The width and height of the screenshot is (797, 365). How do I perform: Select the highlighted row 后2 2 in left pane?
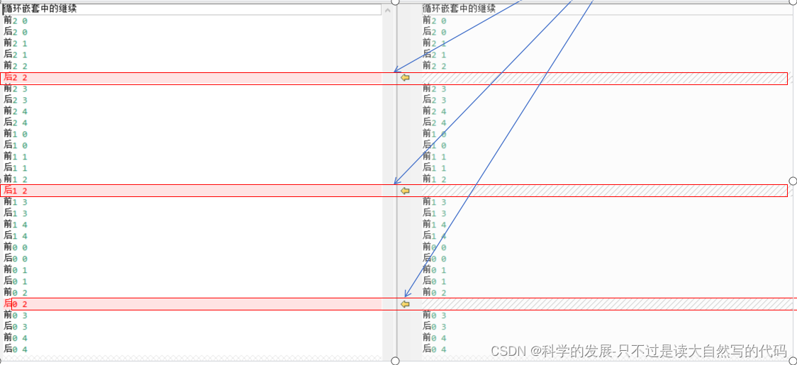point(191,78)
